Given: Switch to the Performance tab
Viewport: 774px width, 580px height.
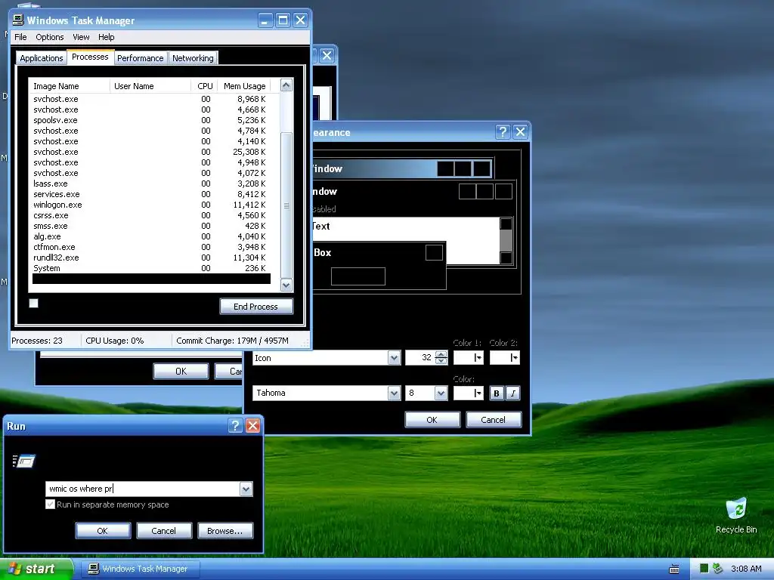Looking at the screenshot, I should (140, 58).
